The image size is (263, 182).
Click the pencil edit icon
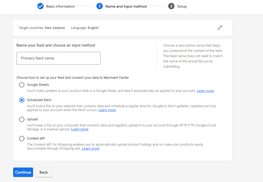[220, 28]
